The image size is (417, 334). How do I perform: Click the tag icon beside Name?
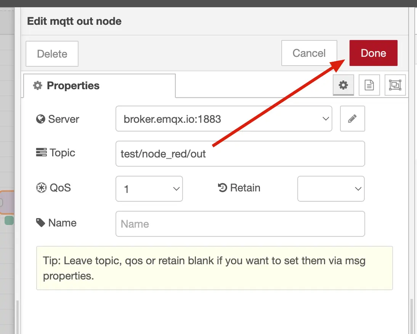point(40,223)
